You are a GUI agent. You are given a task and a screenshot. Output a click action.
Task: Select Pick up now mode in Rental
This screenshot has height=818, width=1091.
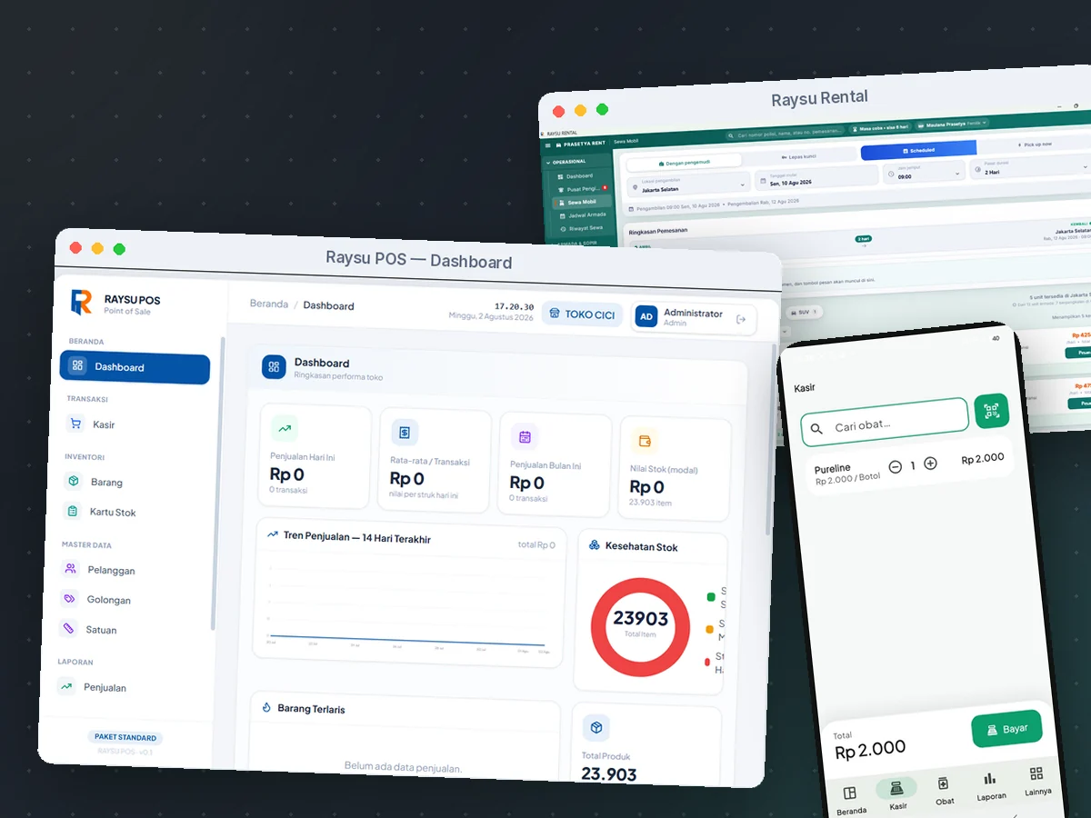[1035, 145]
